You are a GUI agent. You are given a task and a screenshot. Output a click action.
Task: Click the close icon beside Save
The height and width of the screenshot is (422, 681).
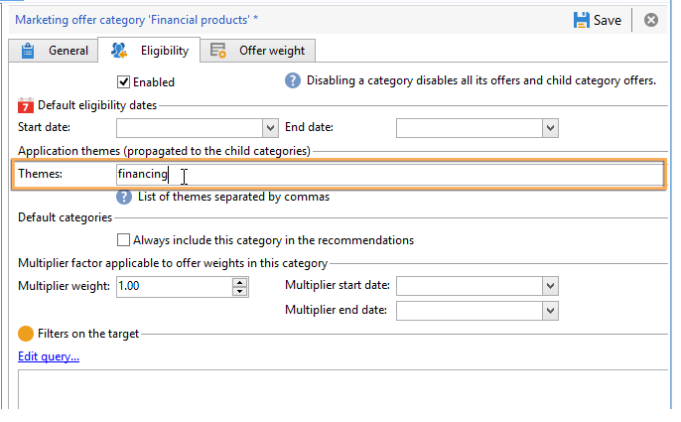(x=651, y=20)
